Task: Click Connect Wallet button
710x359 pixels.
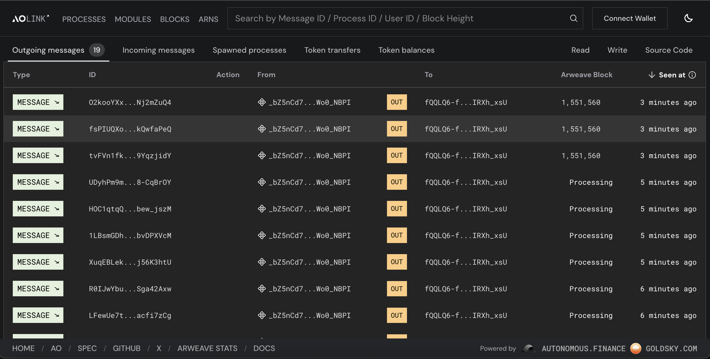Action: click(630, 18)
